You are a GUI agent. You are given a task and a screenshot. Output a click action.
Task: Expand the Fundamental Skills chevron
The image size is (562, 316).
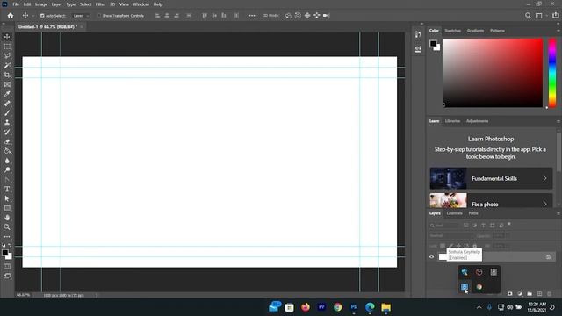(x=544, y=178)
